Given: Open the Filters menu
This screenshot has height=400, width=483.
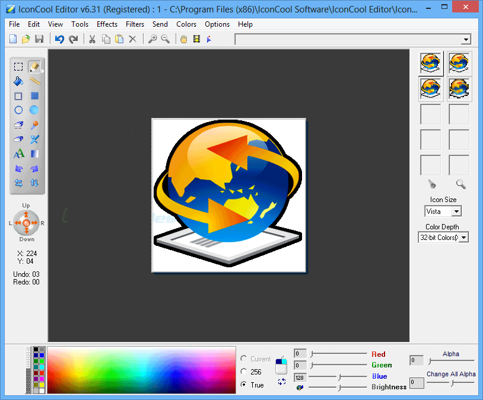Looking at the screenshot, I should (135, 24).
